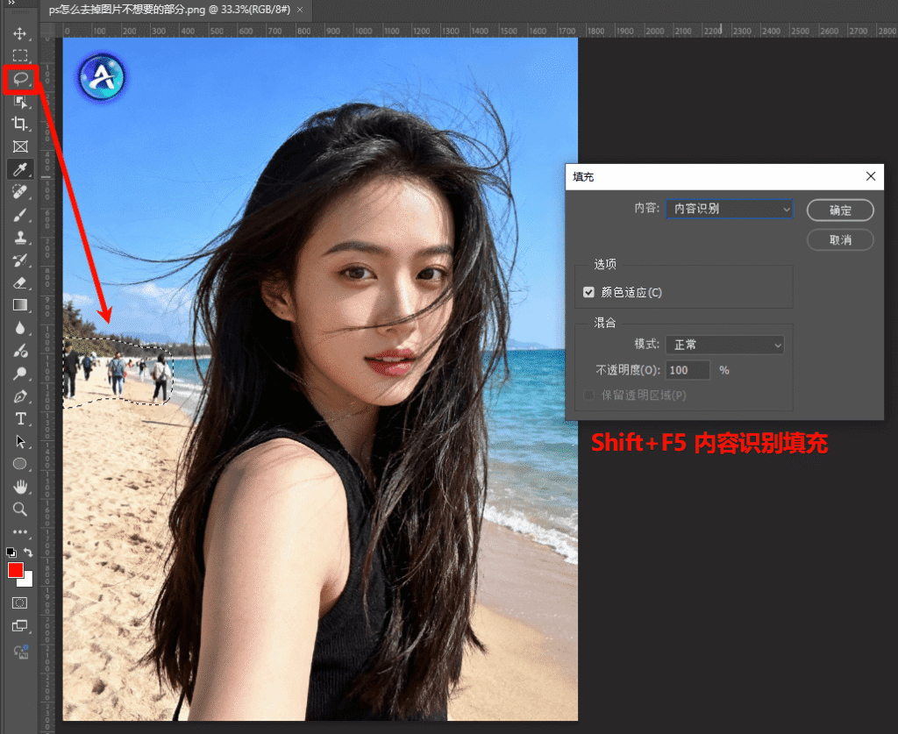Open the 模式 blend mode dropdown
Viewport: 898px width, 734px height.
coord(723,346)
